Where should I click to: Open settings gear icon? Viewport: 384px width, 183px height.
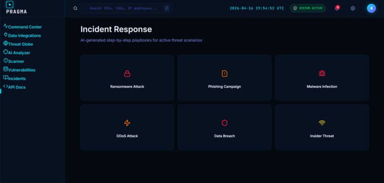coord(353,8)
